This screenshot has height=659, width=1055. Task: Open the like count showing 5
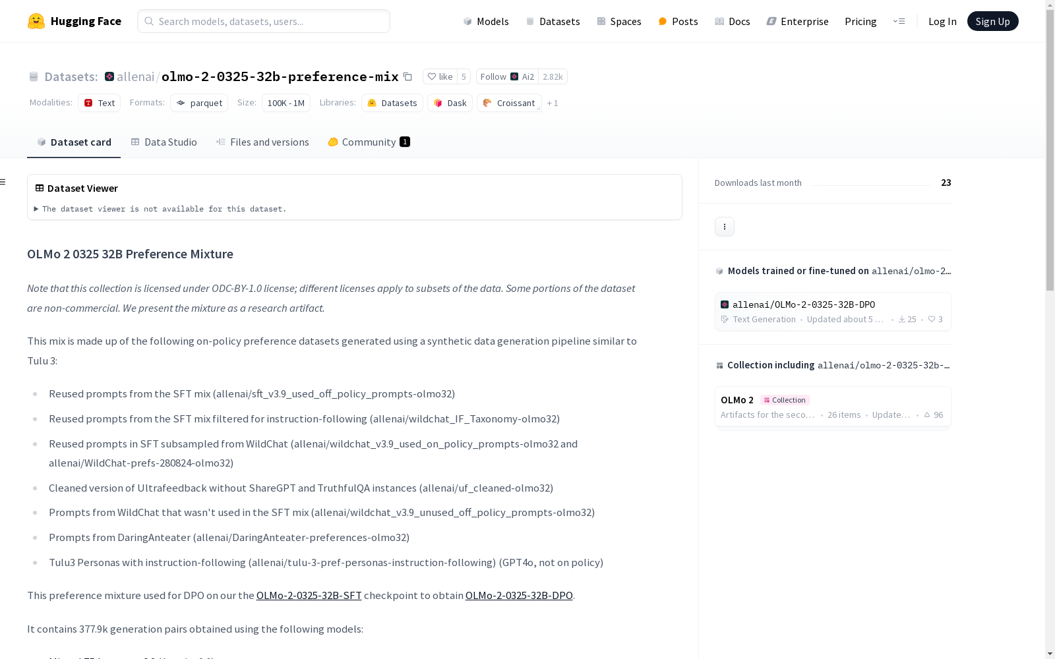click(464, 76)
